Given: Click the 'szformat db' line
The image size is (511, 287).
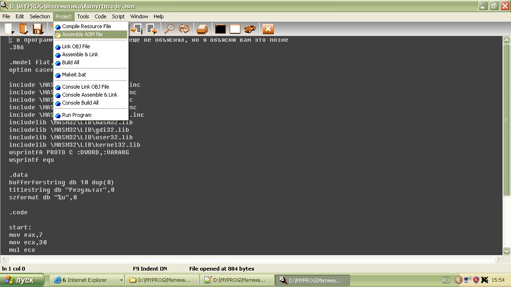Looking at the screenshot, I should [x=43, y=197].
